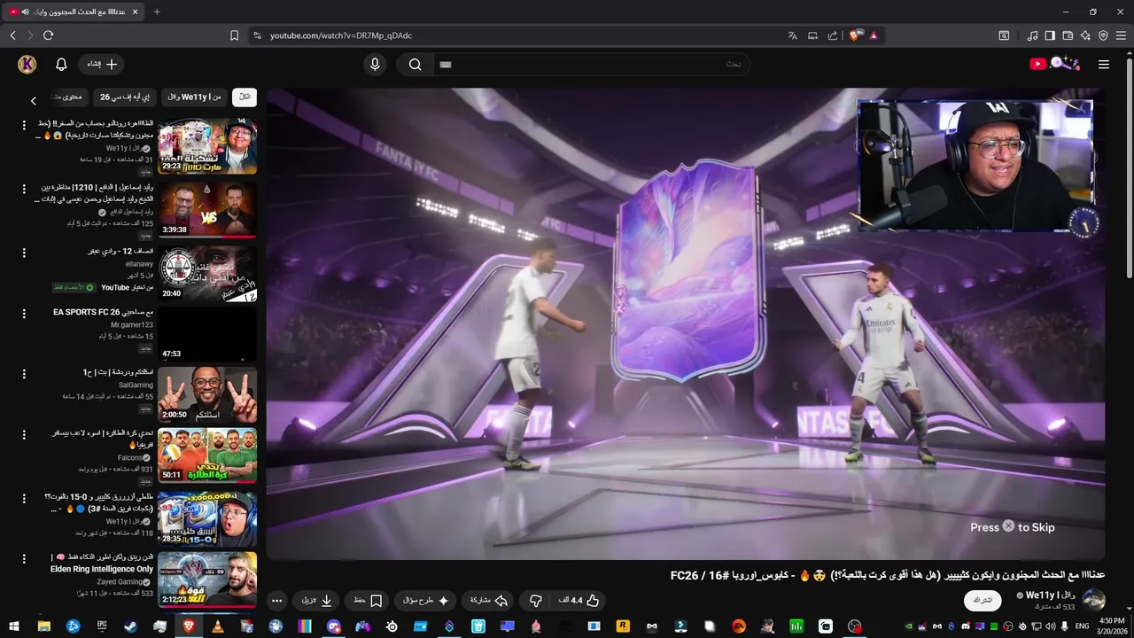Open the Windows Start menu

[x=13, y=626]
